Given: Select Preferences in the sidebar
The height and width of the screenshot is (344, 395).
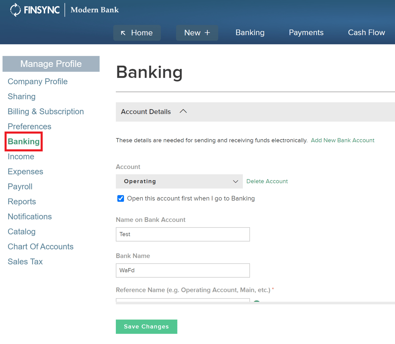Looking at the screenshot, I should tap(29, 126).
